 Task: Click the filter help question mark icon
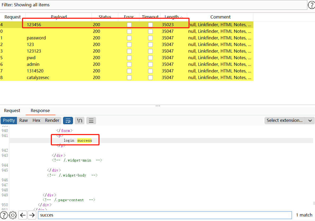(312, 5)
